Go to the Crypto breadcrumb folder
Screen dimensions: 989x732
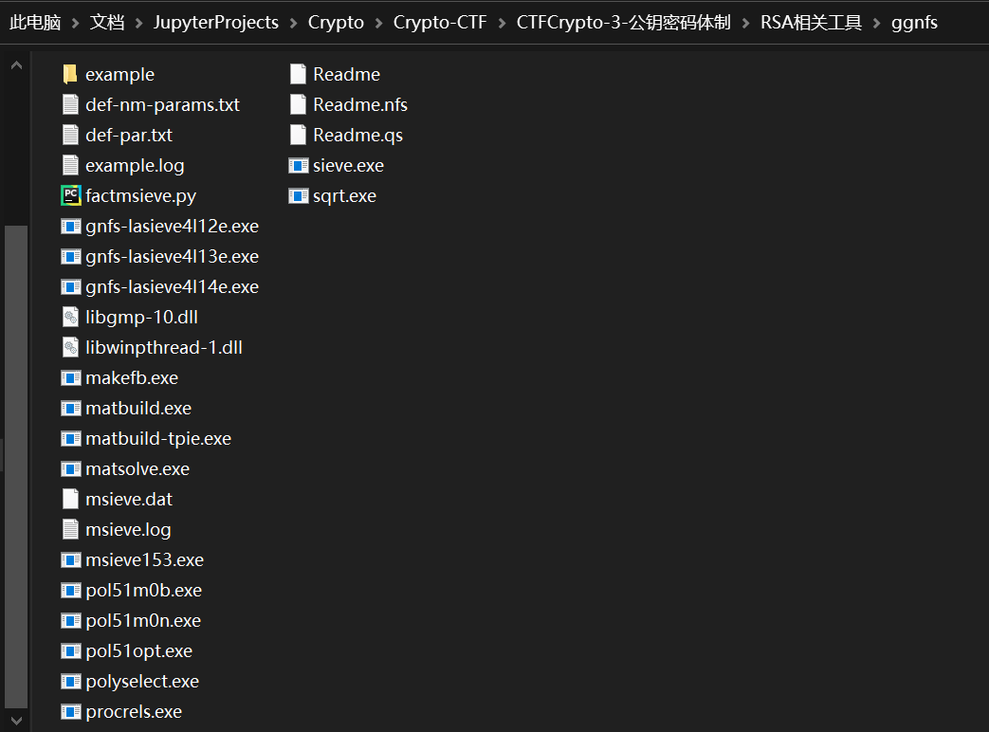[336, 23]
